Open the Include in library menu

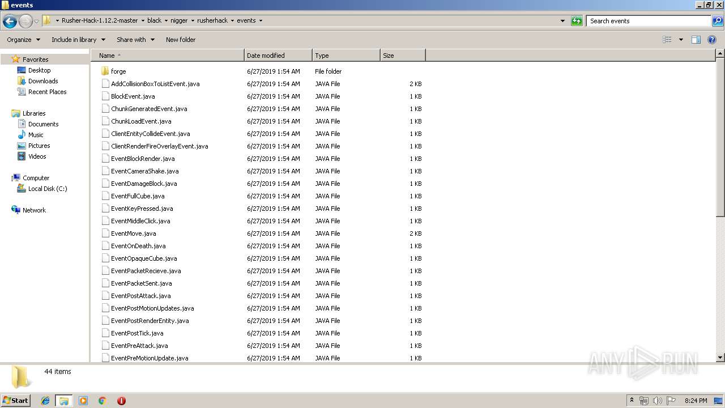78,40
